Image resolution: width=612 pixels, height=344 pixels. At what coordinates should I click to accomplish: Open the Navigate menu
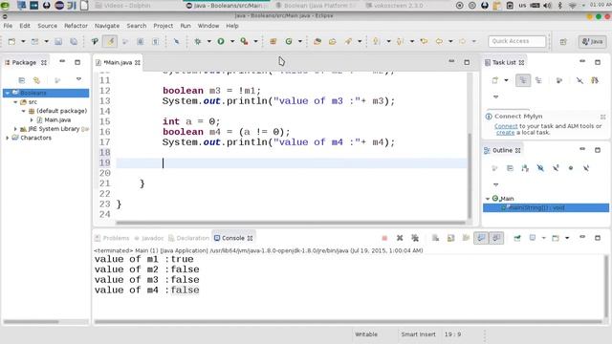[107, 26]
